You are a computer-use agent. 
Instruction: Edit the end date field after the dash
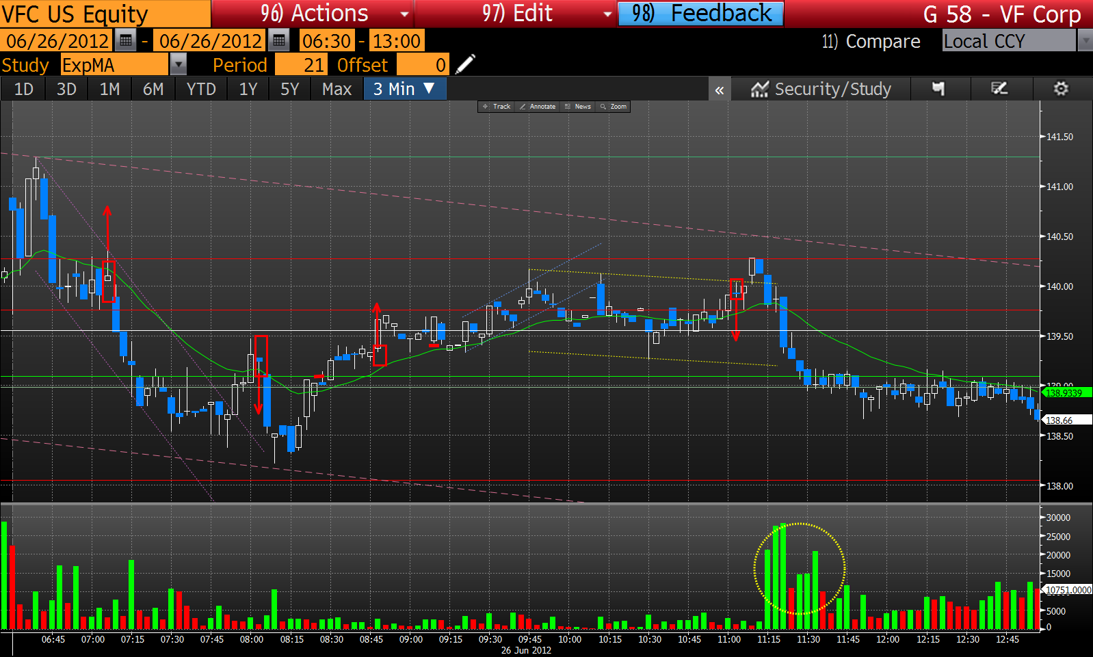click(x=211, y=41)
